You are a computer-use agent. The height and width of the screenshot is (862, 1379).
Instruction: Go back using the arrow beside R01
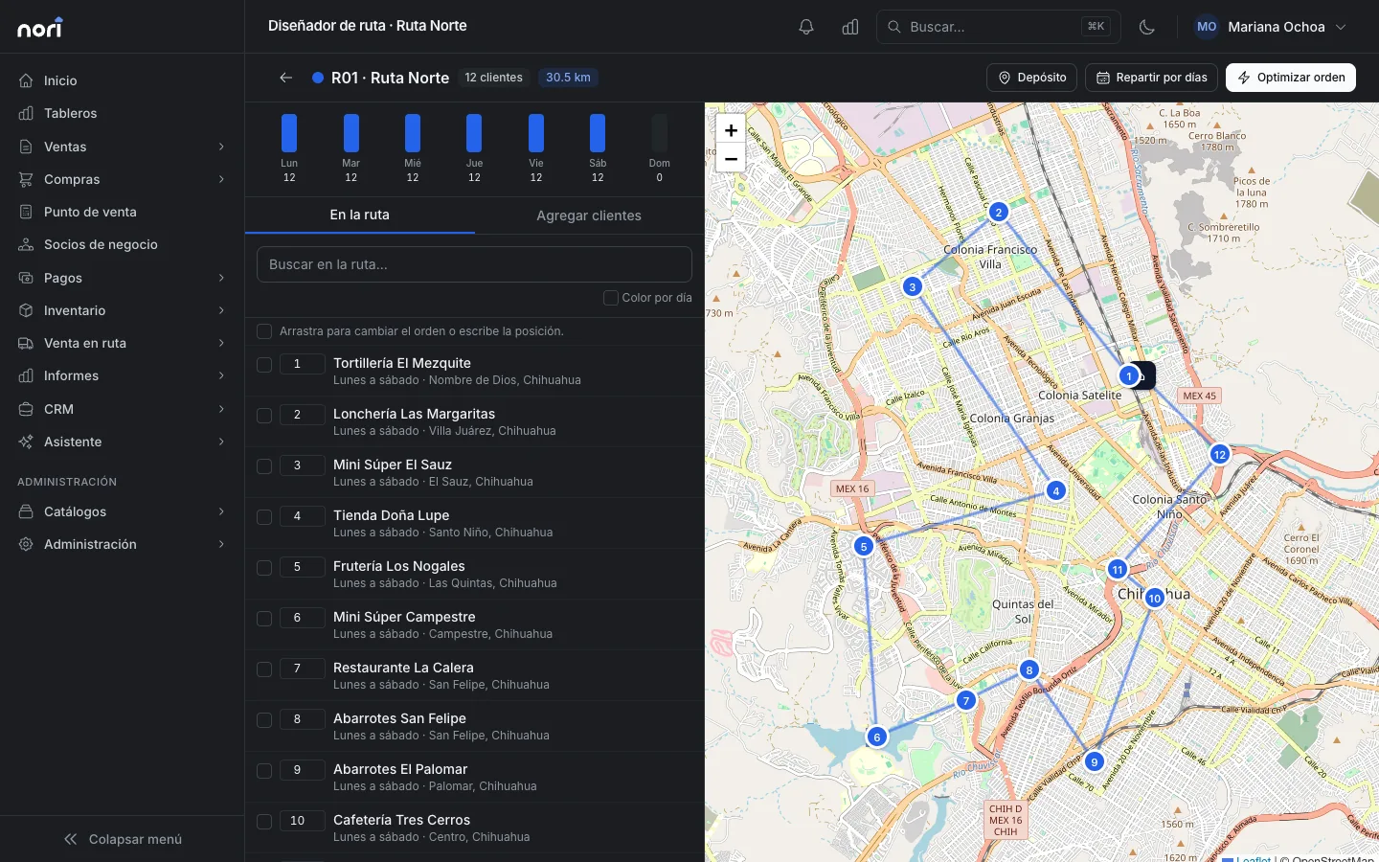(285, 78)
